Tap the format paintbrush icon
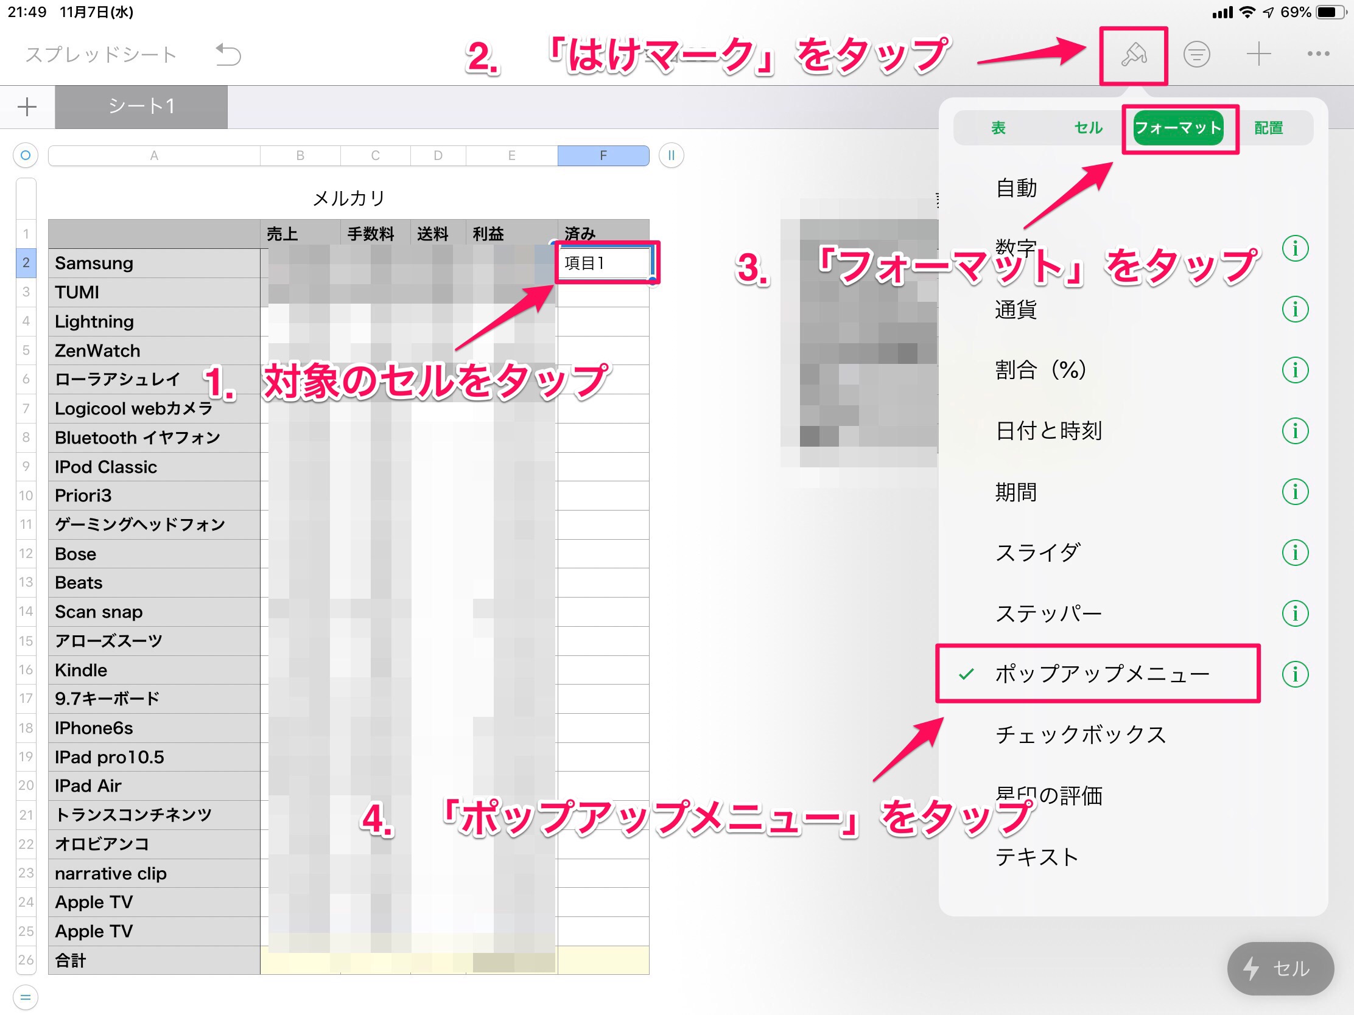The height and width of the screenshot is (1015, 1354). (x=1133, y=55)
